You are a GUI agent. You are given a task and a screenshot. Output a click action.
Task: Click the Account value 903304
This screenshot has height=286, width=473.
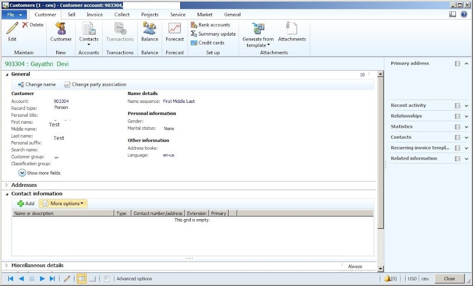point(61,101)
